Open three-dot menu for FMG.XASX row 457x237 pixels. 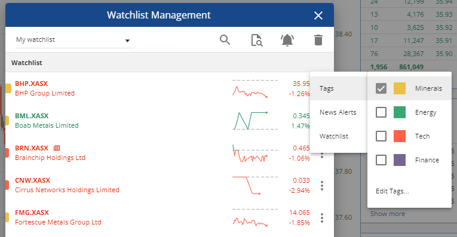coord(322,218)
